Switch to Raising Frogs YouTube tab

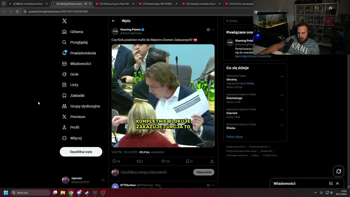[x=115, y=4]
